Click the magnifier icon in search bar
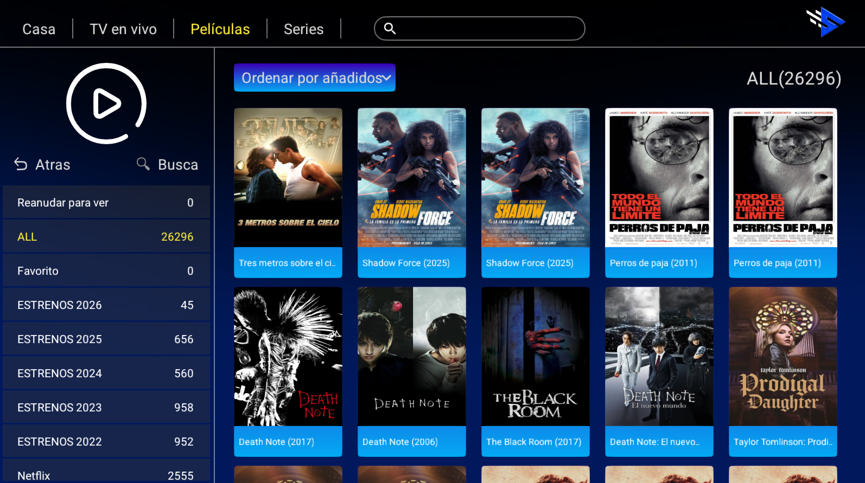Viewport: 865px width, 483px height. [390, 28]
